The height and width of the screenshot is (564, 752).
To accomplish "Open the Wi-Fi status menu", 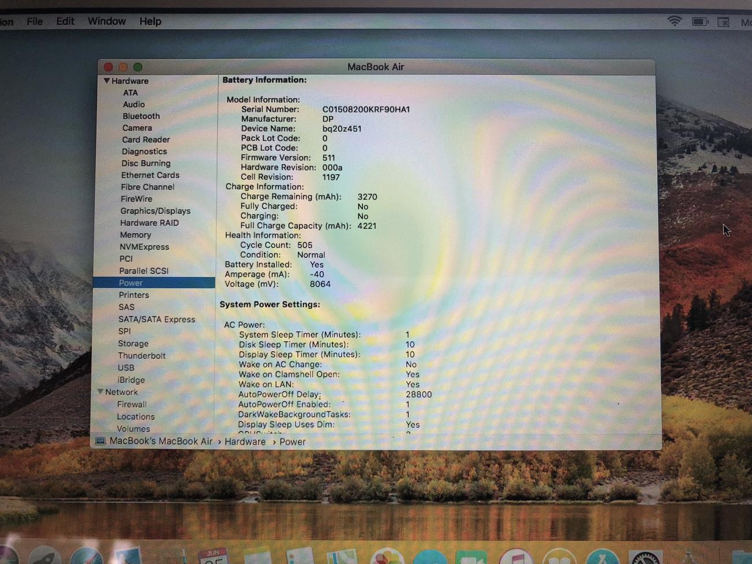I will click(674, 21).
